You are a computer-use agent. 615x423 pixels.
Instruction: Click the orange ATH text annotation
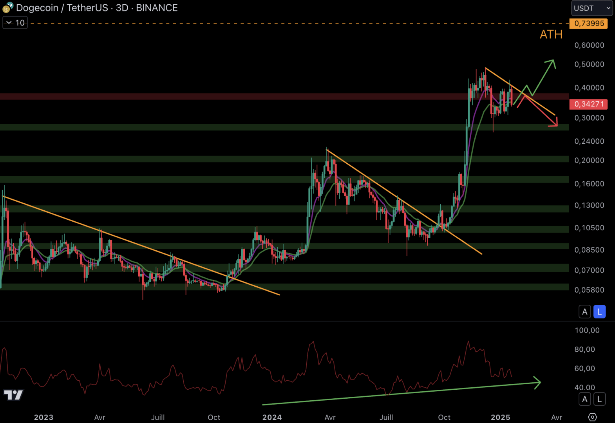point(551,34)
